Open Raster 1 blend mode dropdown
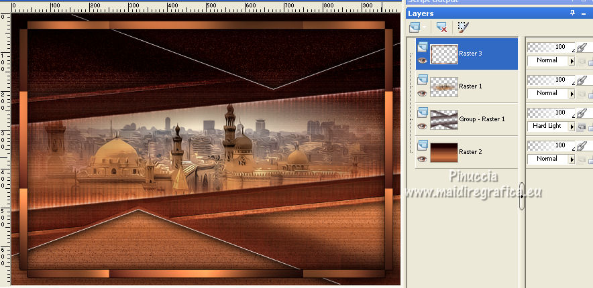593x288 pixels. 572,94
